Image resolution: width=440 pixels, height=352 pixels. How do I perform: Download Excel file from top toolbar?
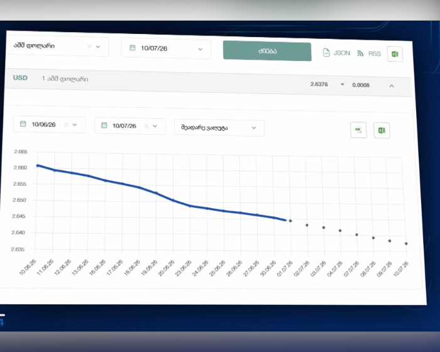pyautogui.click(x=395, y=54)
